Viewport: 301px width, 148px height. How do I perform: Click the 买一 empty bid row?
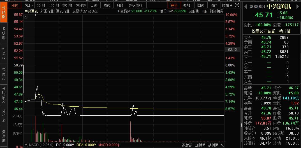click(272, 63)
